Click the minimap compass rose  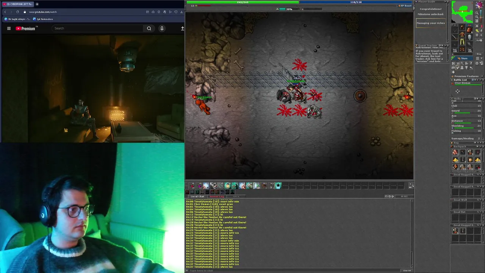click(x=480, y=5)
